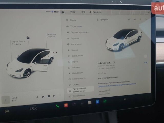The image size is (164, 123).
Task: Tap the lock icon in the status bar
Action: (x=63, y=12)
